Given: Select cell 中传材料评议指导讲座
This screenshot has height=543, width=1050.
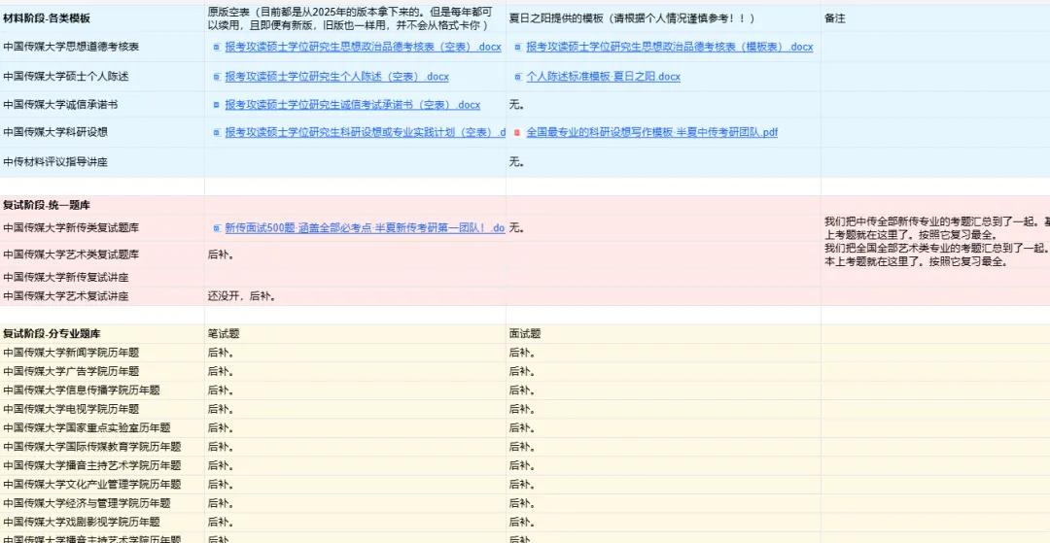Looking at the screenshot, I should 102,162.
